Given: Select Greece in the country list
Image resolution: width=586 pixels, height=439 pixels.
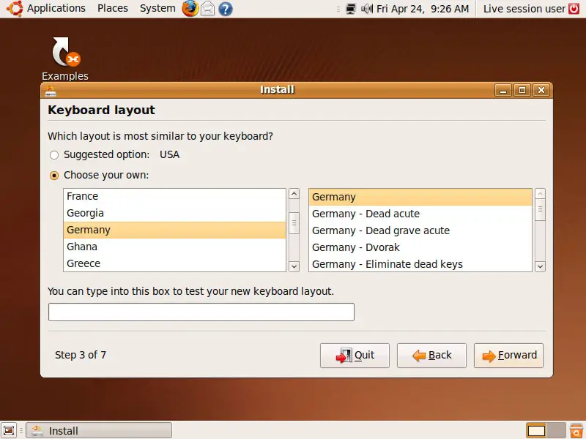Looking at the screenshot, I should [x=174, y=263].
